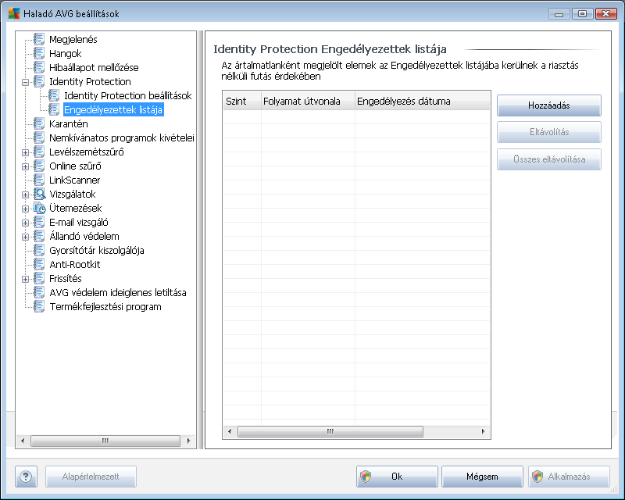Click the icon beside Megjelenés

(39, 39)
